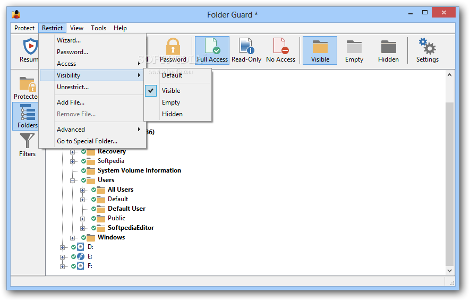The width and height of the screenshot is (470, 301).
Task: Click the Hidden folder toolbar icon
Action: point(388,50)
